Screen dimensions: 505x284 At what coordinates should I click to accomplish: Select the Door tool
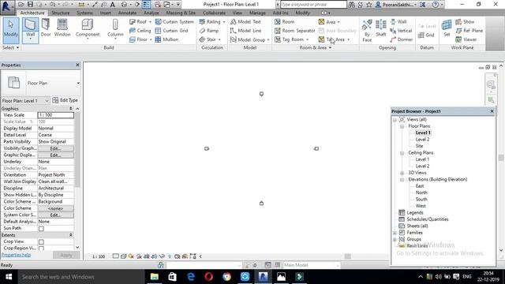[x=46, y=28]
